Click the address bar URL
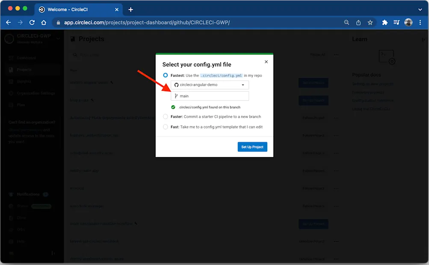The width and height of the screenshot is (429, 265). click(x=147, y=22)
